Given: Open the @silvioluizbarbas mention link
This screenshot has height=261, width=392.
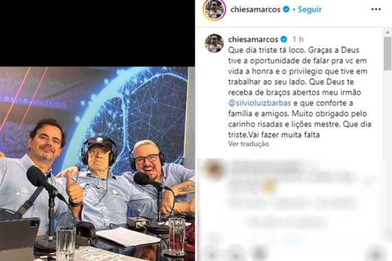Looking at the screenshot, I should (260, 103).
